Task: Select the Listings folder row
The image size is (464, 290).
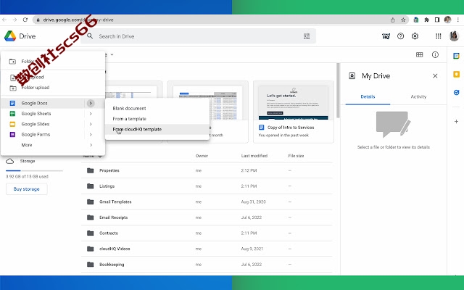Action: [x=207, y=186]
